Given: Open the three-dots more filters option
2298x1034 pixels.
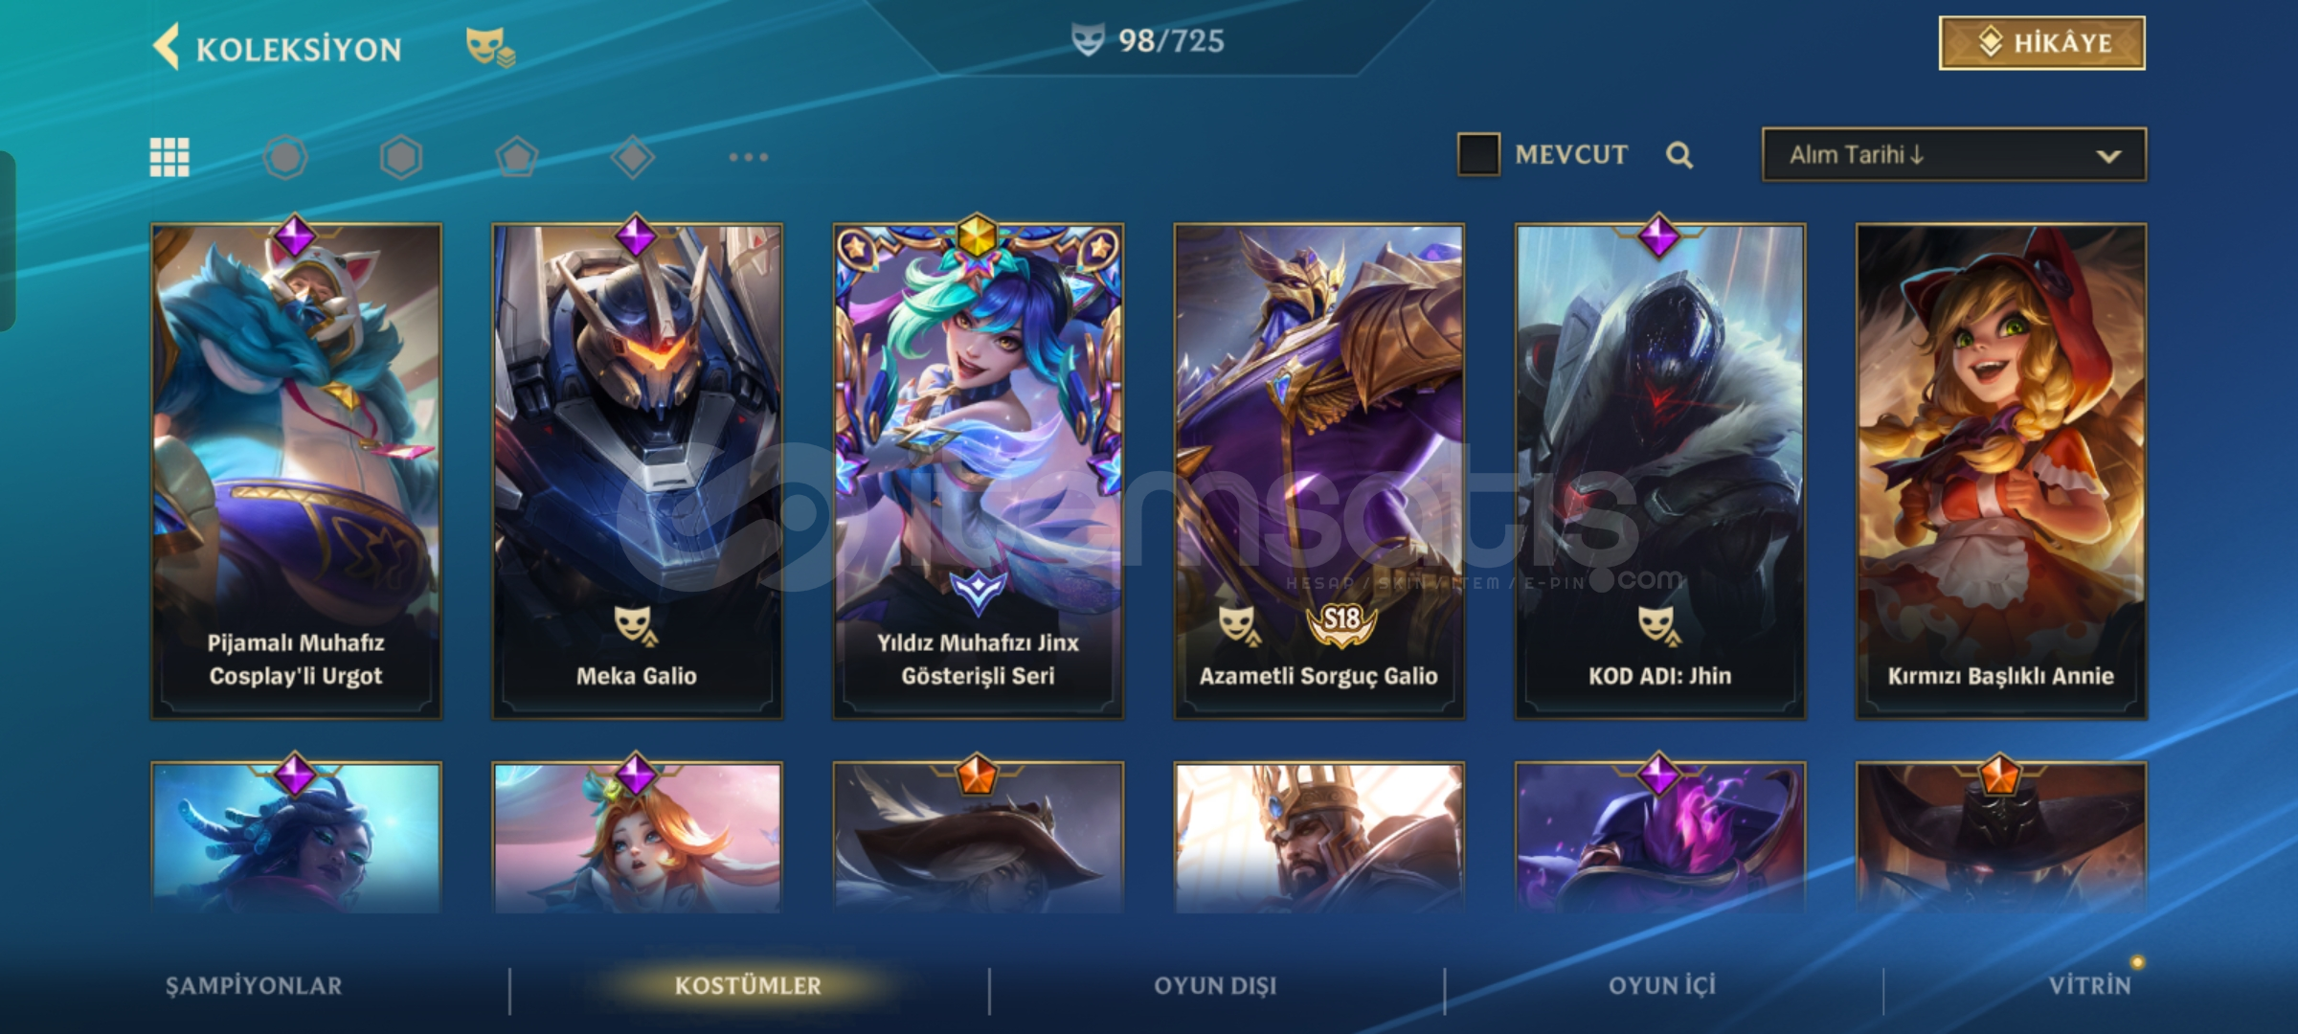Looking at the screenshot, I should (749, 157).
